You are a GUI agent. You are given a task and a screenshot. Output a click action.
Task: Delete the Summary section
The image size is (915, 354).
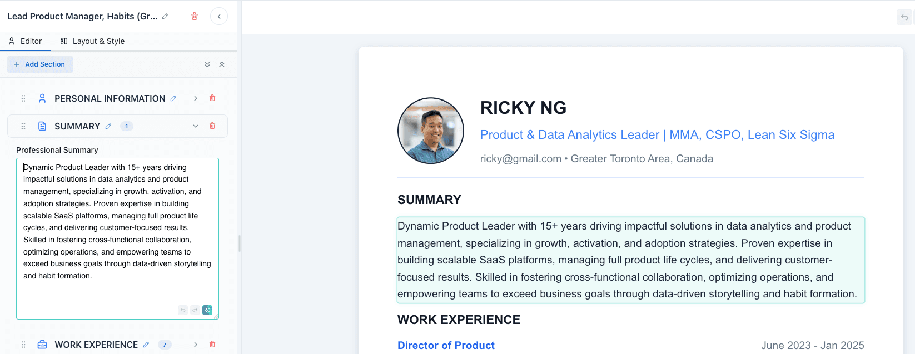tap(212, 126)
